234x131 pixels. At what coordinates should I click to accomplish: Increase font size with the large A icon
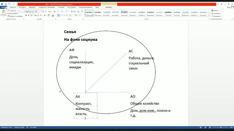pyautogui.click(x=43, y=11)
